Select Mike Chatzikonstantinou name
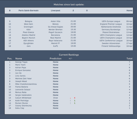137x119 pixels. click(x=26, y=84)
